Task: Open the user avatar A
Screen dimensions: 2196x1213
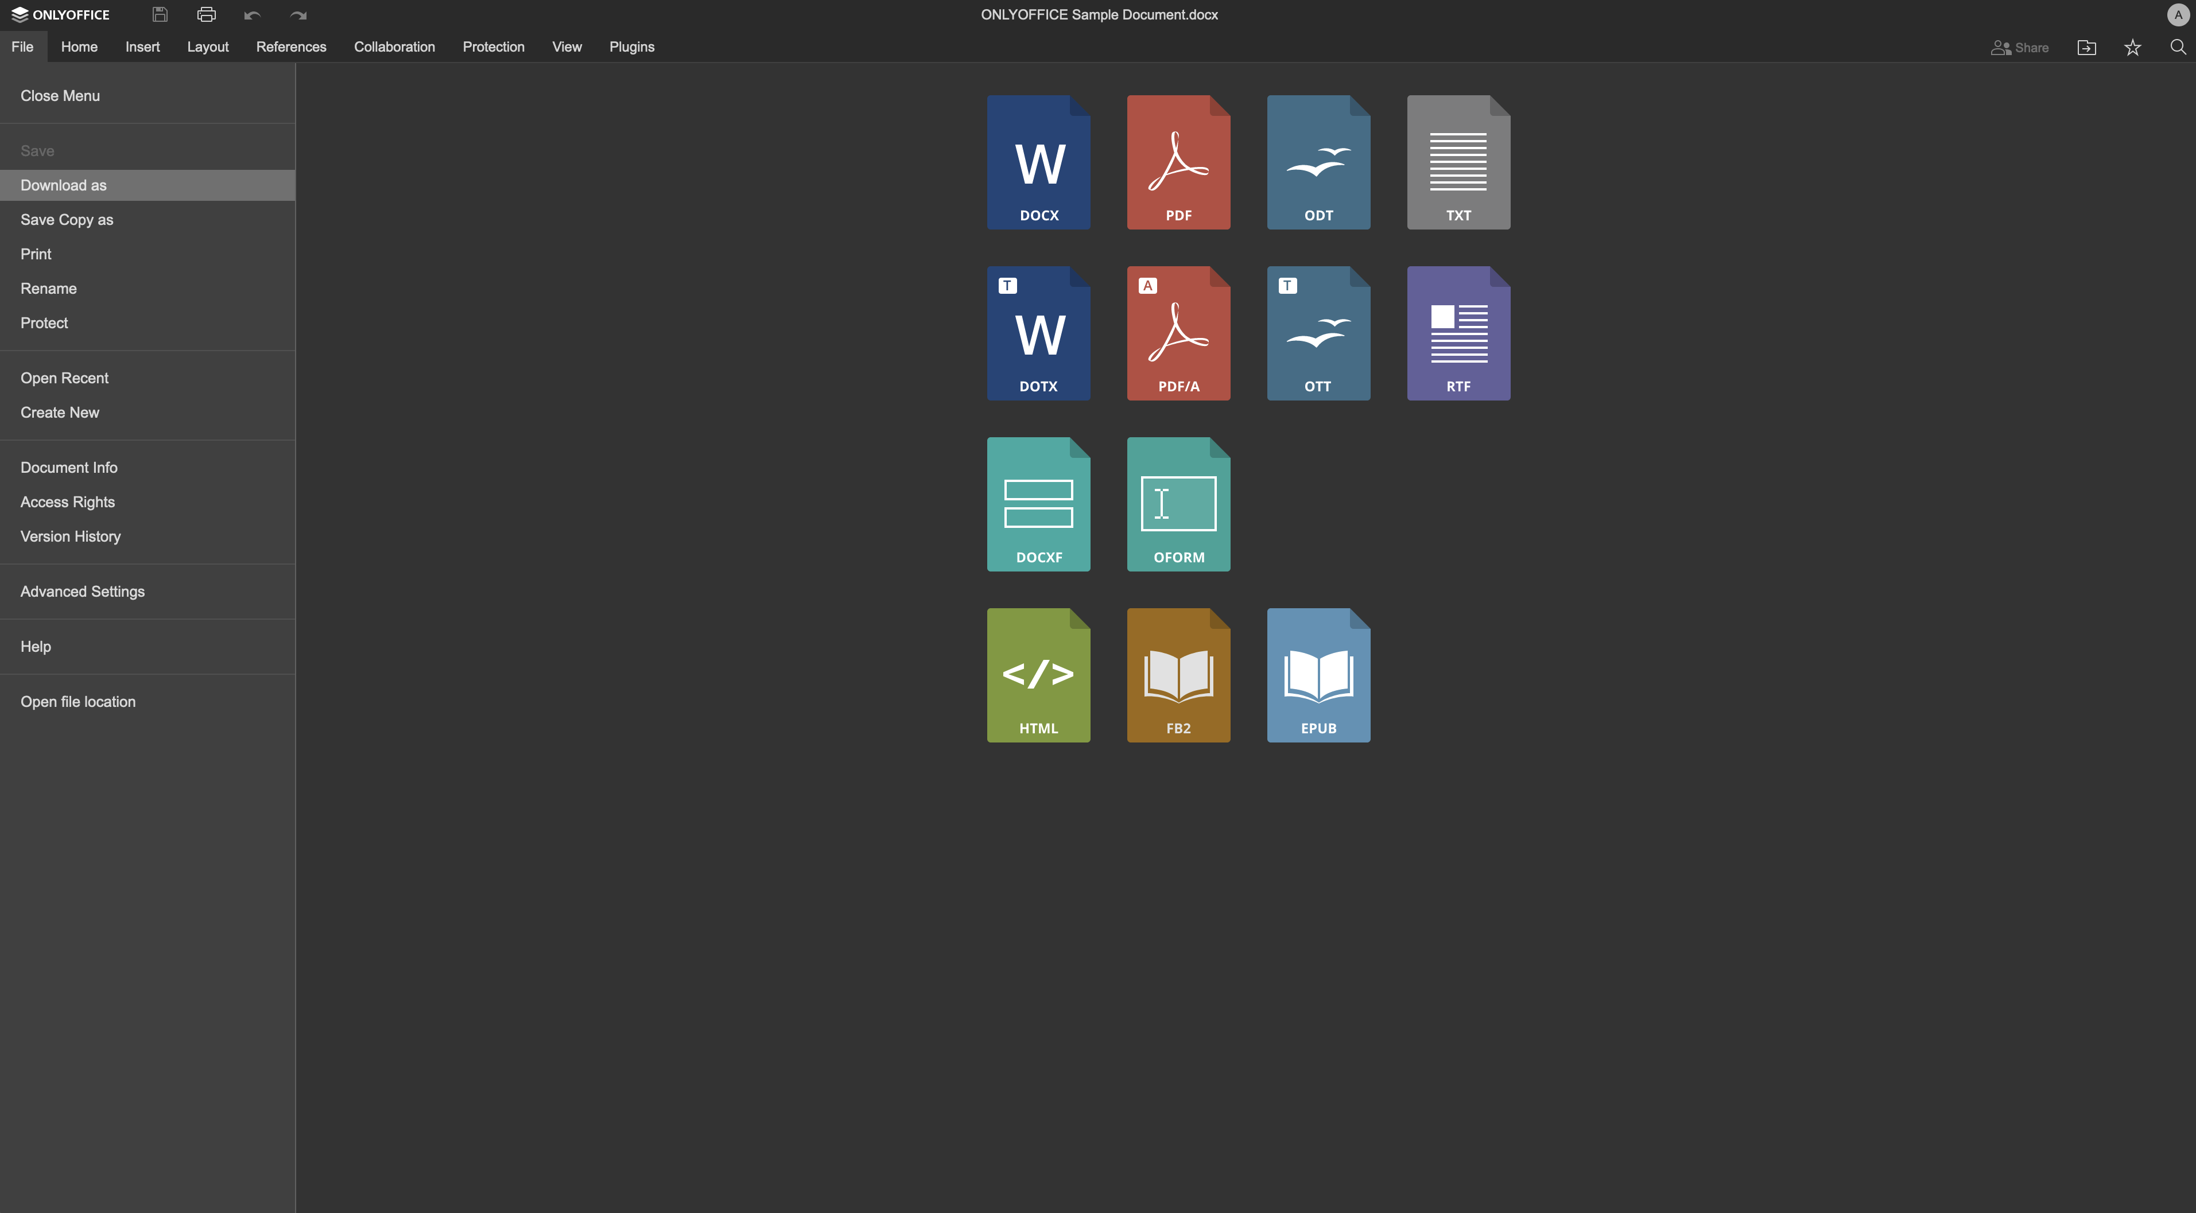Action: tap(2178, 14)
